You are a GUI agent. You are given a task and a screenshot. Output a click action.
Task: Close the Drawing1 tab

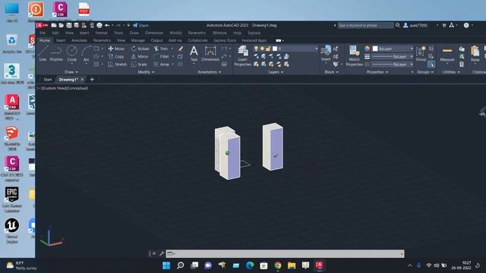pos(82,80)
